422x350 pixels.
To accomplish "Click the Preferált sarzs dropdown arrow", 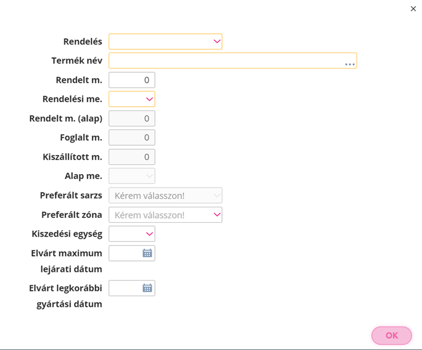I will point(217,196).
